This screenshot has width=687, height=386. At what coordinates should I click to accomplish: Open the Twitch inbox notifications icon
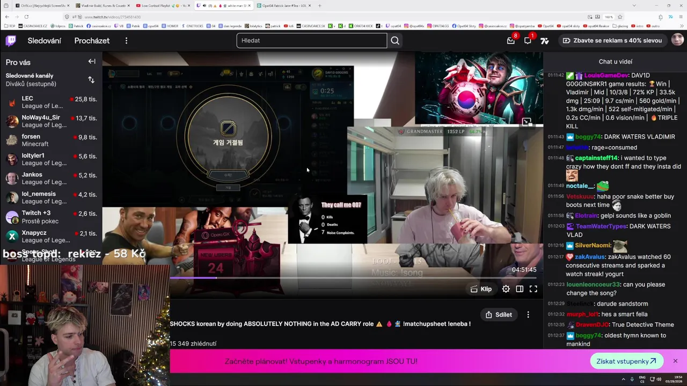click(x=511, y=41)
